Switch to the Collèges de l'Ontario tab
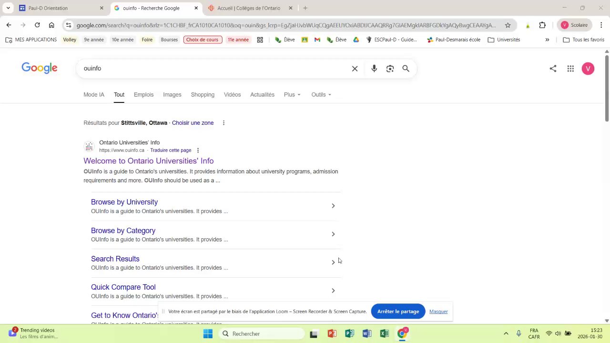This screenshot has height=343, width=610. point(251,8)
